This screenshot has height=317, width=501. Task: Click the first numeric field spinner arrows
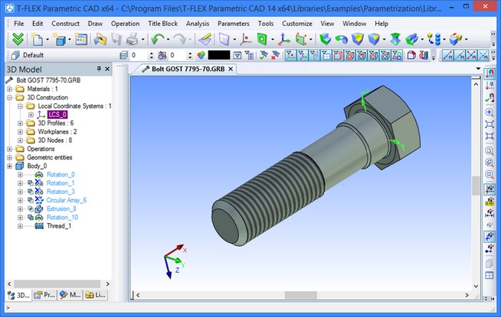point(152,56)
